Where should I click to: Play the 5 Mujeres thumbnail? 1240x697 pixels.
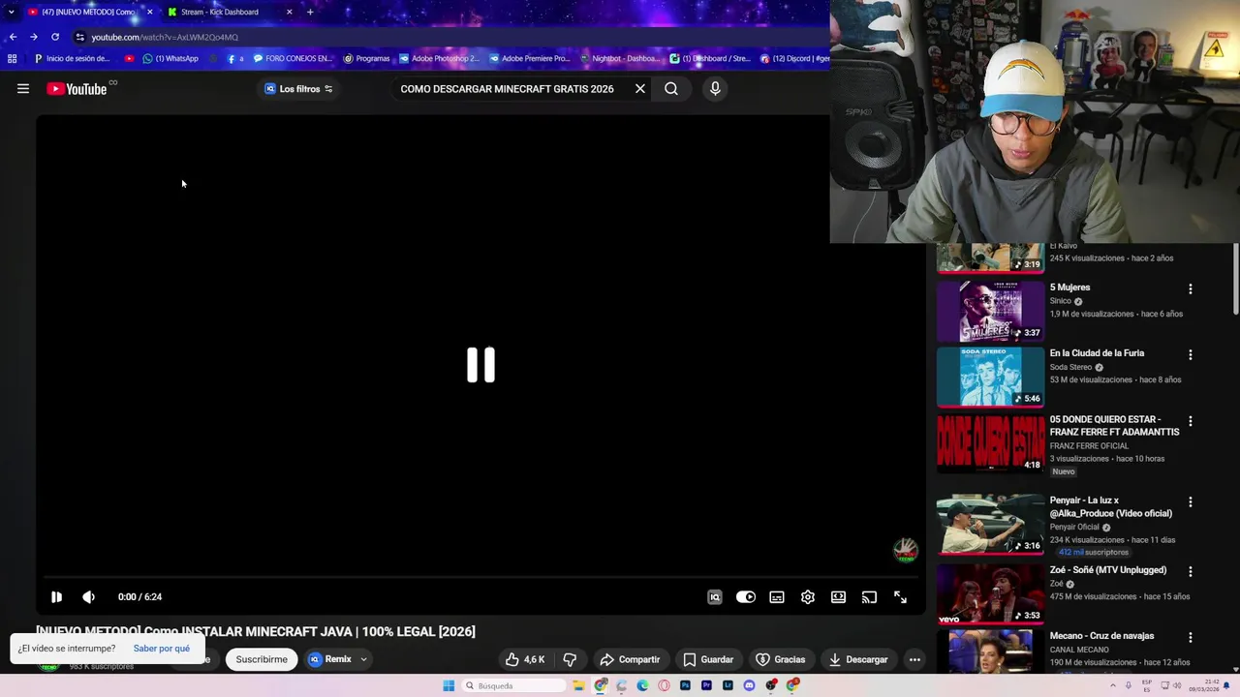click(x=990, y=312)
